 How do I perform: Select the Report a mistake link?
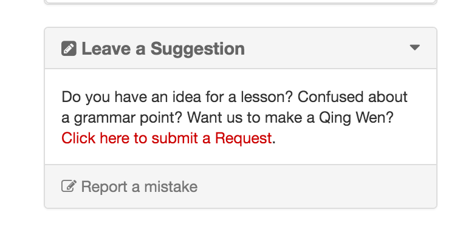pyautogui.click(x=139, y=186)
